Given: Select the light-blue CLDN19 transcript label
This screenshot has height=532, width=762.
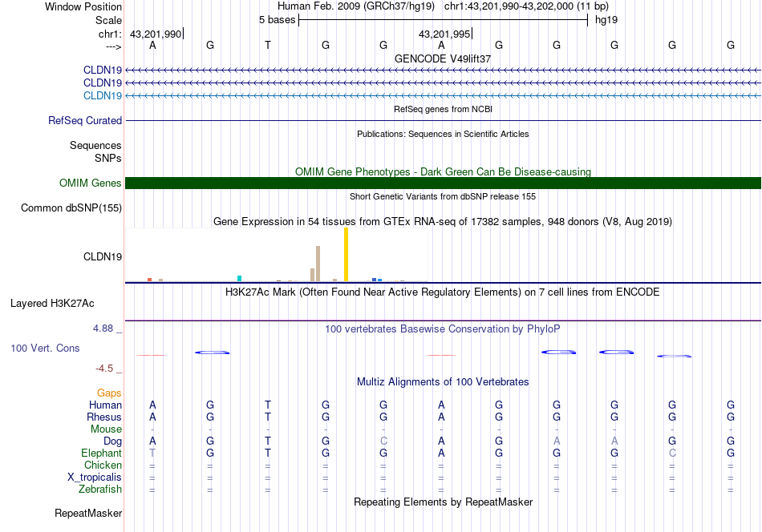Looking at the screenshot, I should (103, 95).
